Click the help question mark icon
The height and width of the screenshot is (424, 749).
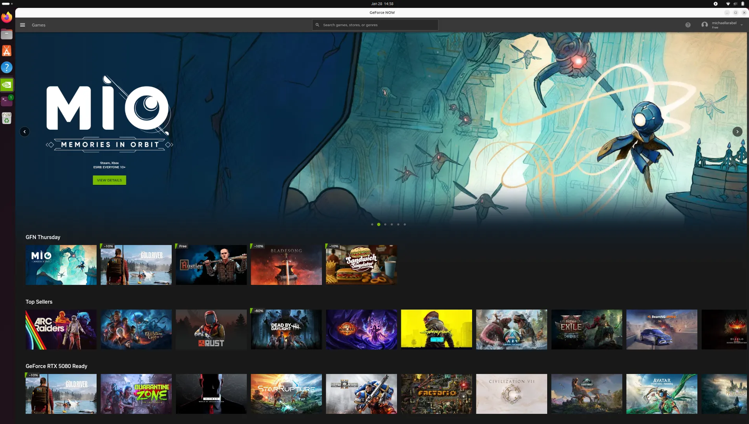coord(688,25)
